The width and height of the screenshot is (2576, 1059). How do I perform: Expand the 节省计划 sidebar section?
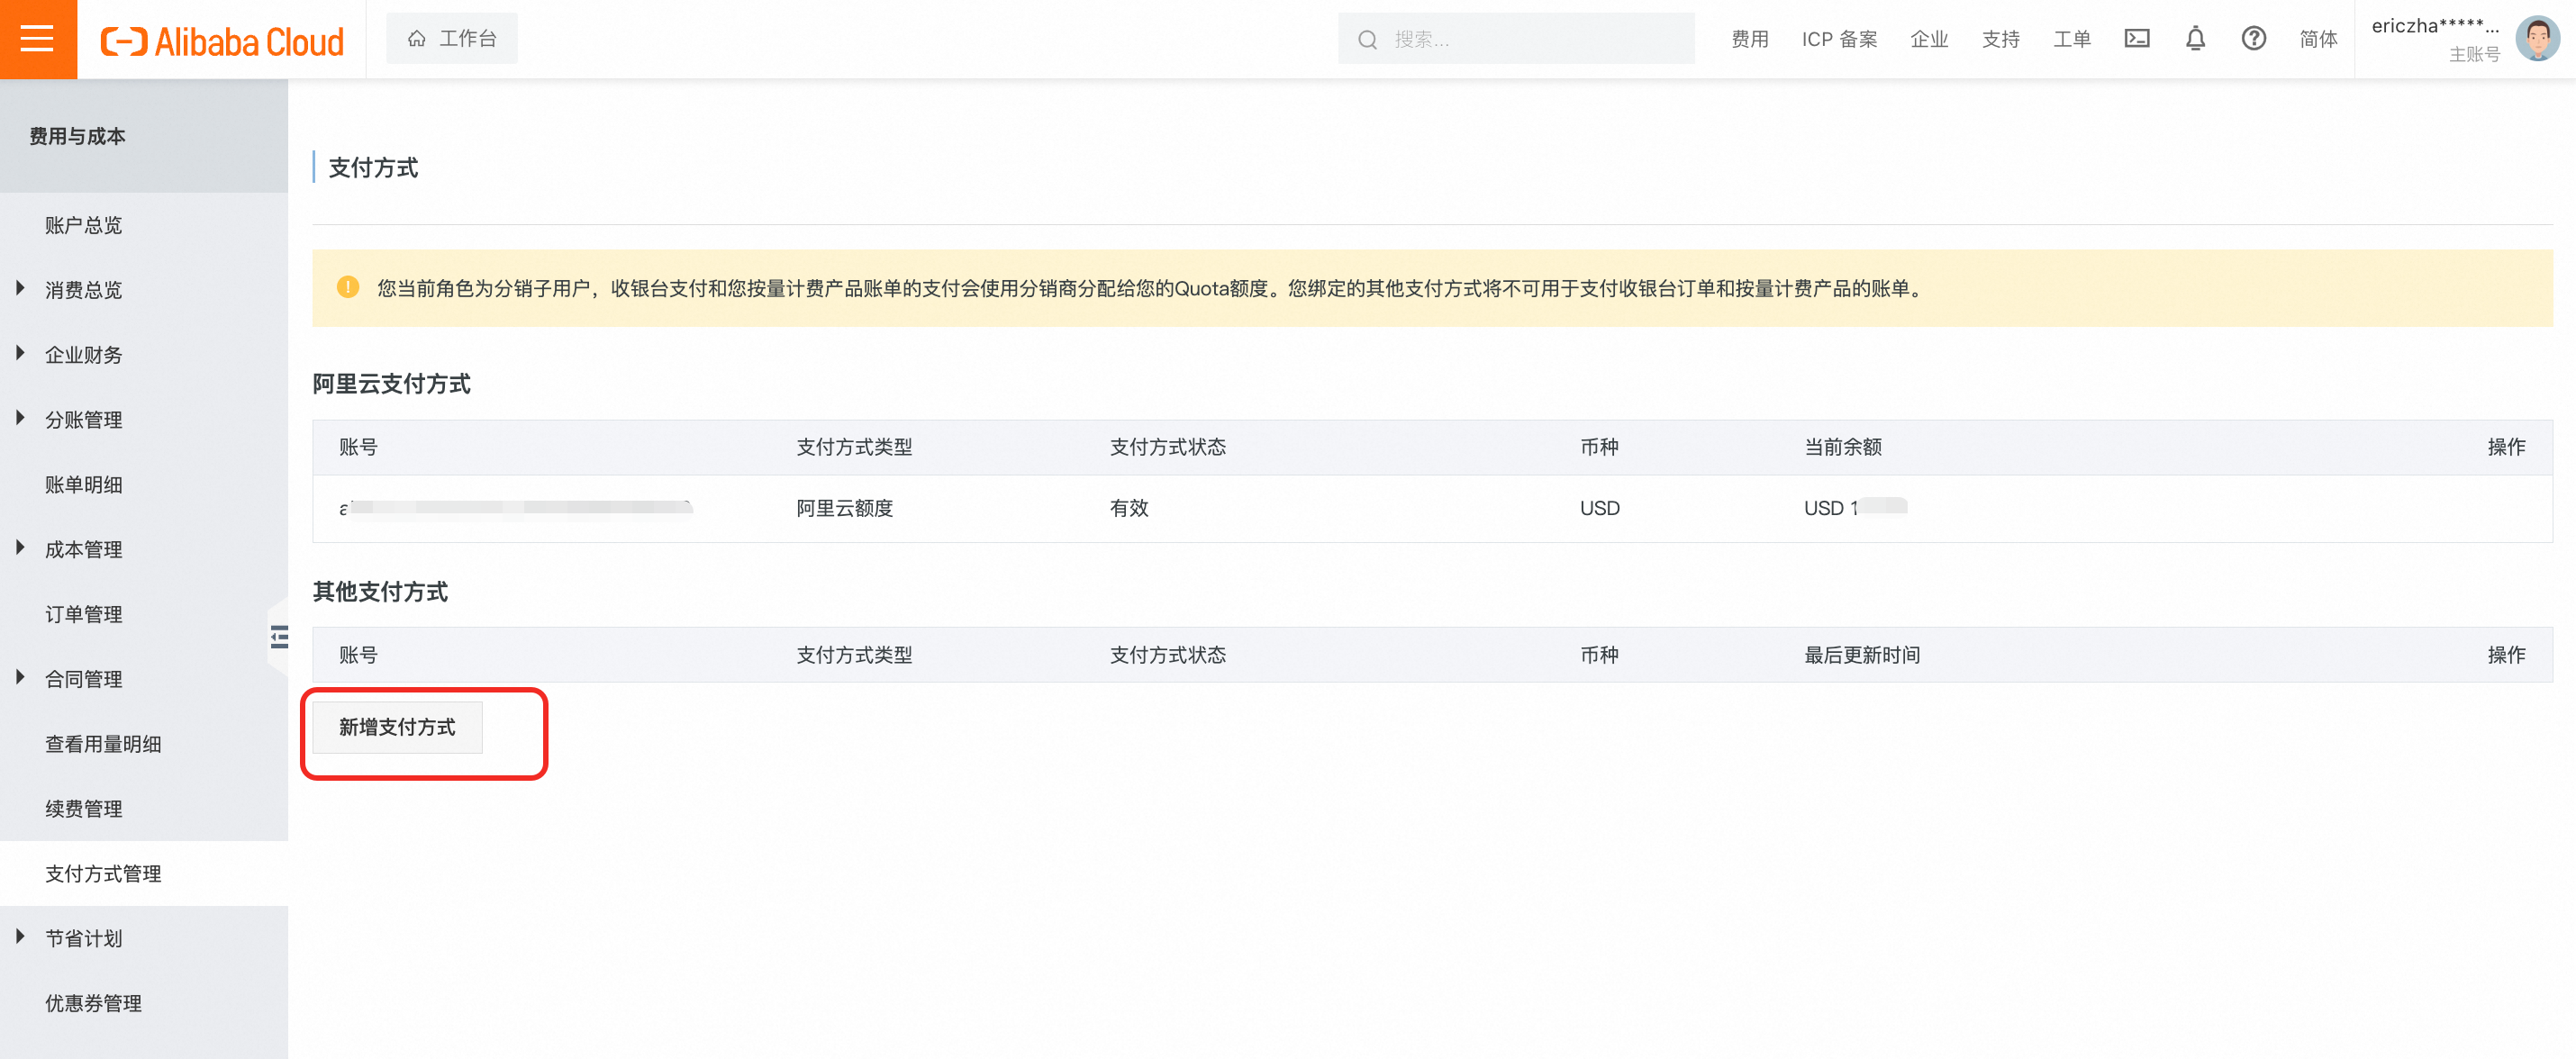(x=83, y=938)
